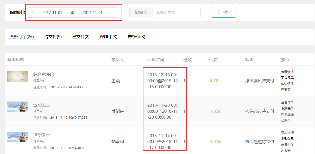The height and width of the screenshot is (154, 315).
Task: Click 查看详情 for the 反倒是 order
Action: tap(287, 102)
